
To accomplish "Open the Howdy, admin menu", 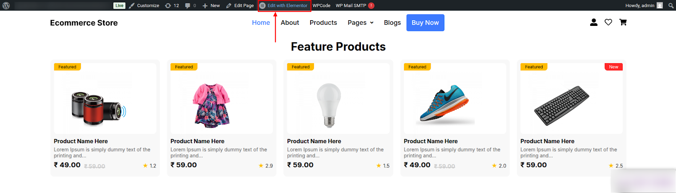I will [640, 6].
